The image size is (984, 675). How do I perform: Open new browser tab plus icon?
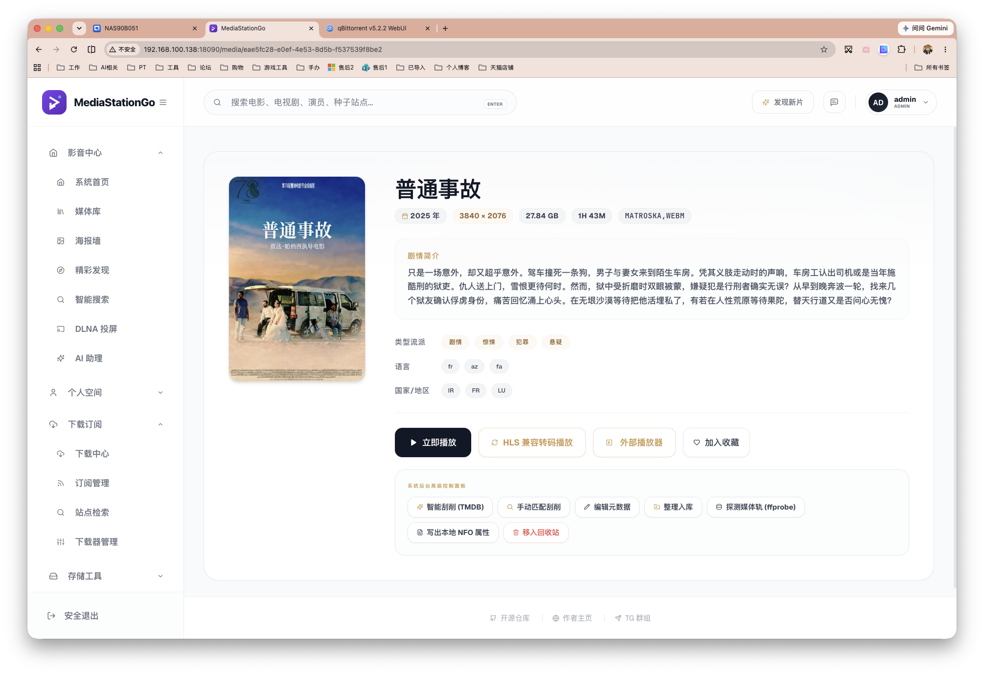point(445,28)
